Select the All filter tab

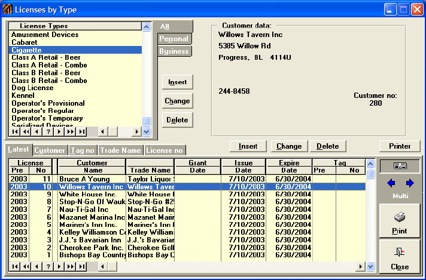(165, 27)
